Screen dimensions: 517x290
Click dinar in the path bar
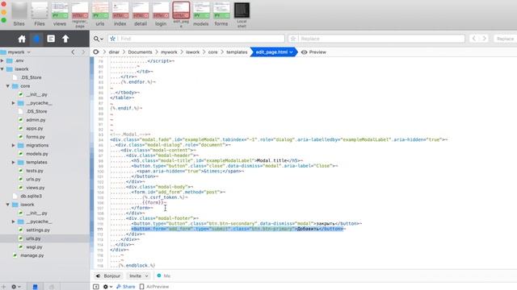[x=114, y=52]
